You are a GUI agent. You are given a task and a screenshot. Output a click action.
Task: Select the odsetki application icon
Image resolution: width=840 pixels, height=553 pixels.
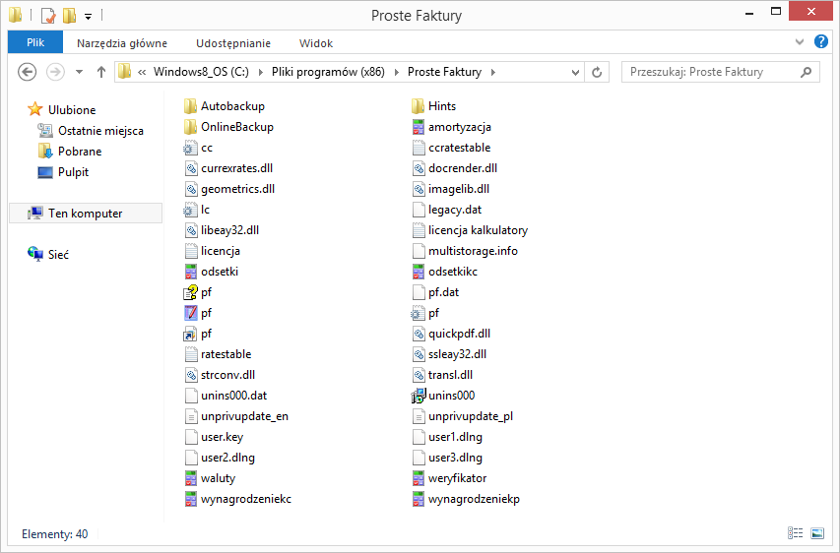[191, 272]
